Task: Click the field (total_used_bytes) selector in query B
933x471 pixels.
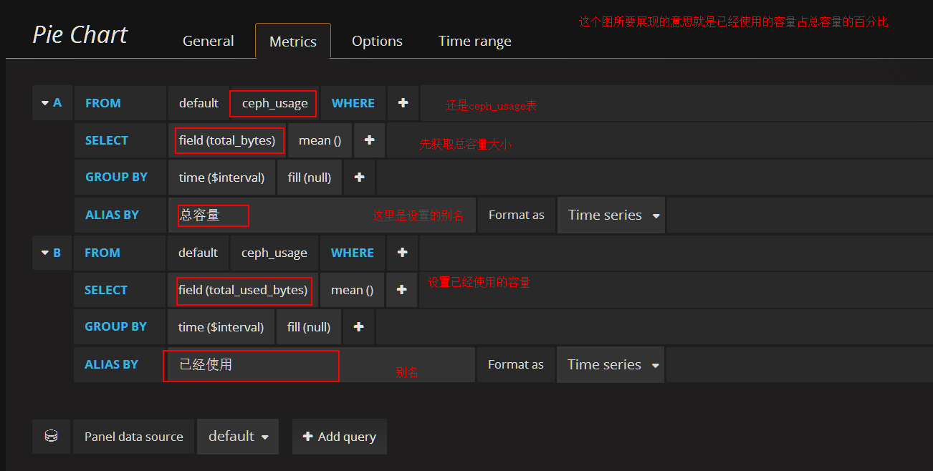Action: pos(243,290)
